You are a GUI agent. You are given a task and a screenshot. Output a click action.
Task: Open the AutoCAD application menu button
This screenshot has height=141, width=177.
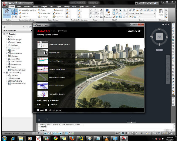(x=5, y=4)
